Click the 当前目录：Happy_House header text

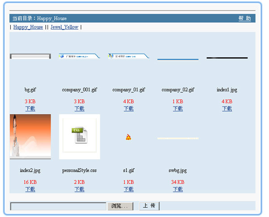(39, 18)
